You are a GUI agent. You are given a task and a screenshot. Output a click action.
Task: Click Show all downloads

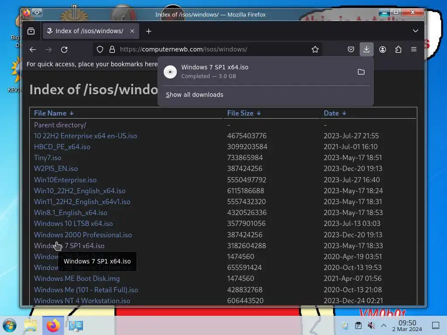(194, 95)
